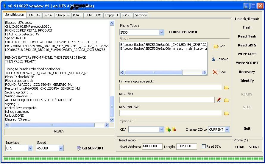Click the log scroll down arrow

pyautogui.click(x=112, y=120)
